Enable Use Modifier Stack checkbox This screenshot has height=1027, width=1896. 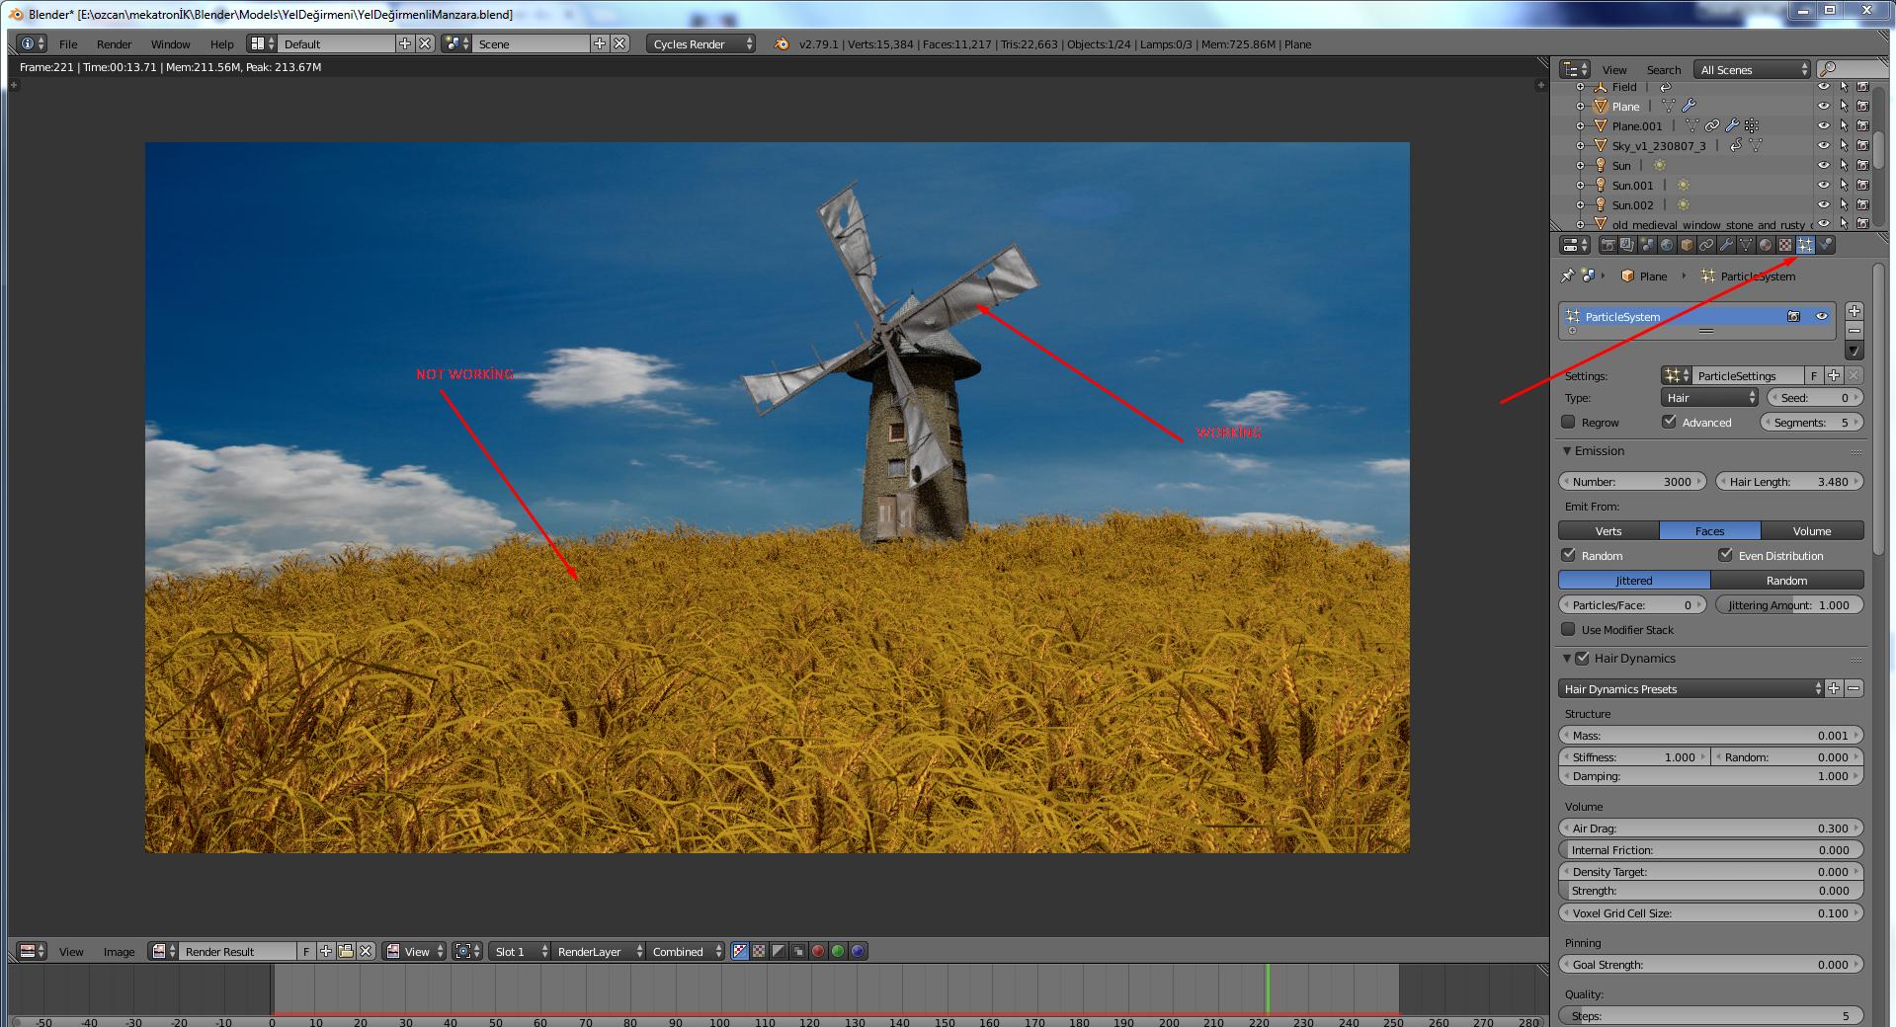click(1568, 629)
